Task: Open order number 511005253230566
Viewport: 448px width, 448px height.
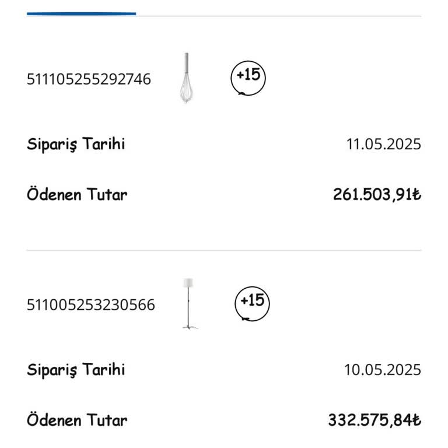Action: [x=91, y=304]
